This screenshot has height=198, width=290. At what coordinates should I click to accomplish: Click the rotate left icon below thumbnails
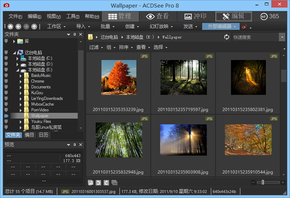98,183
